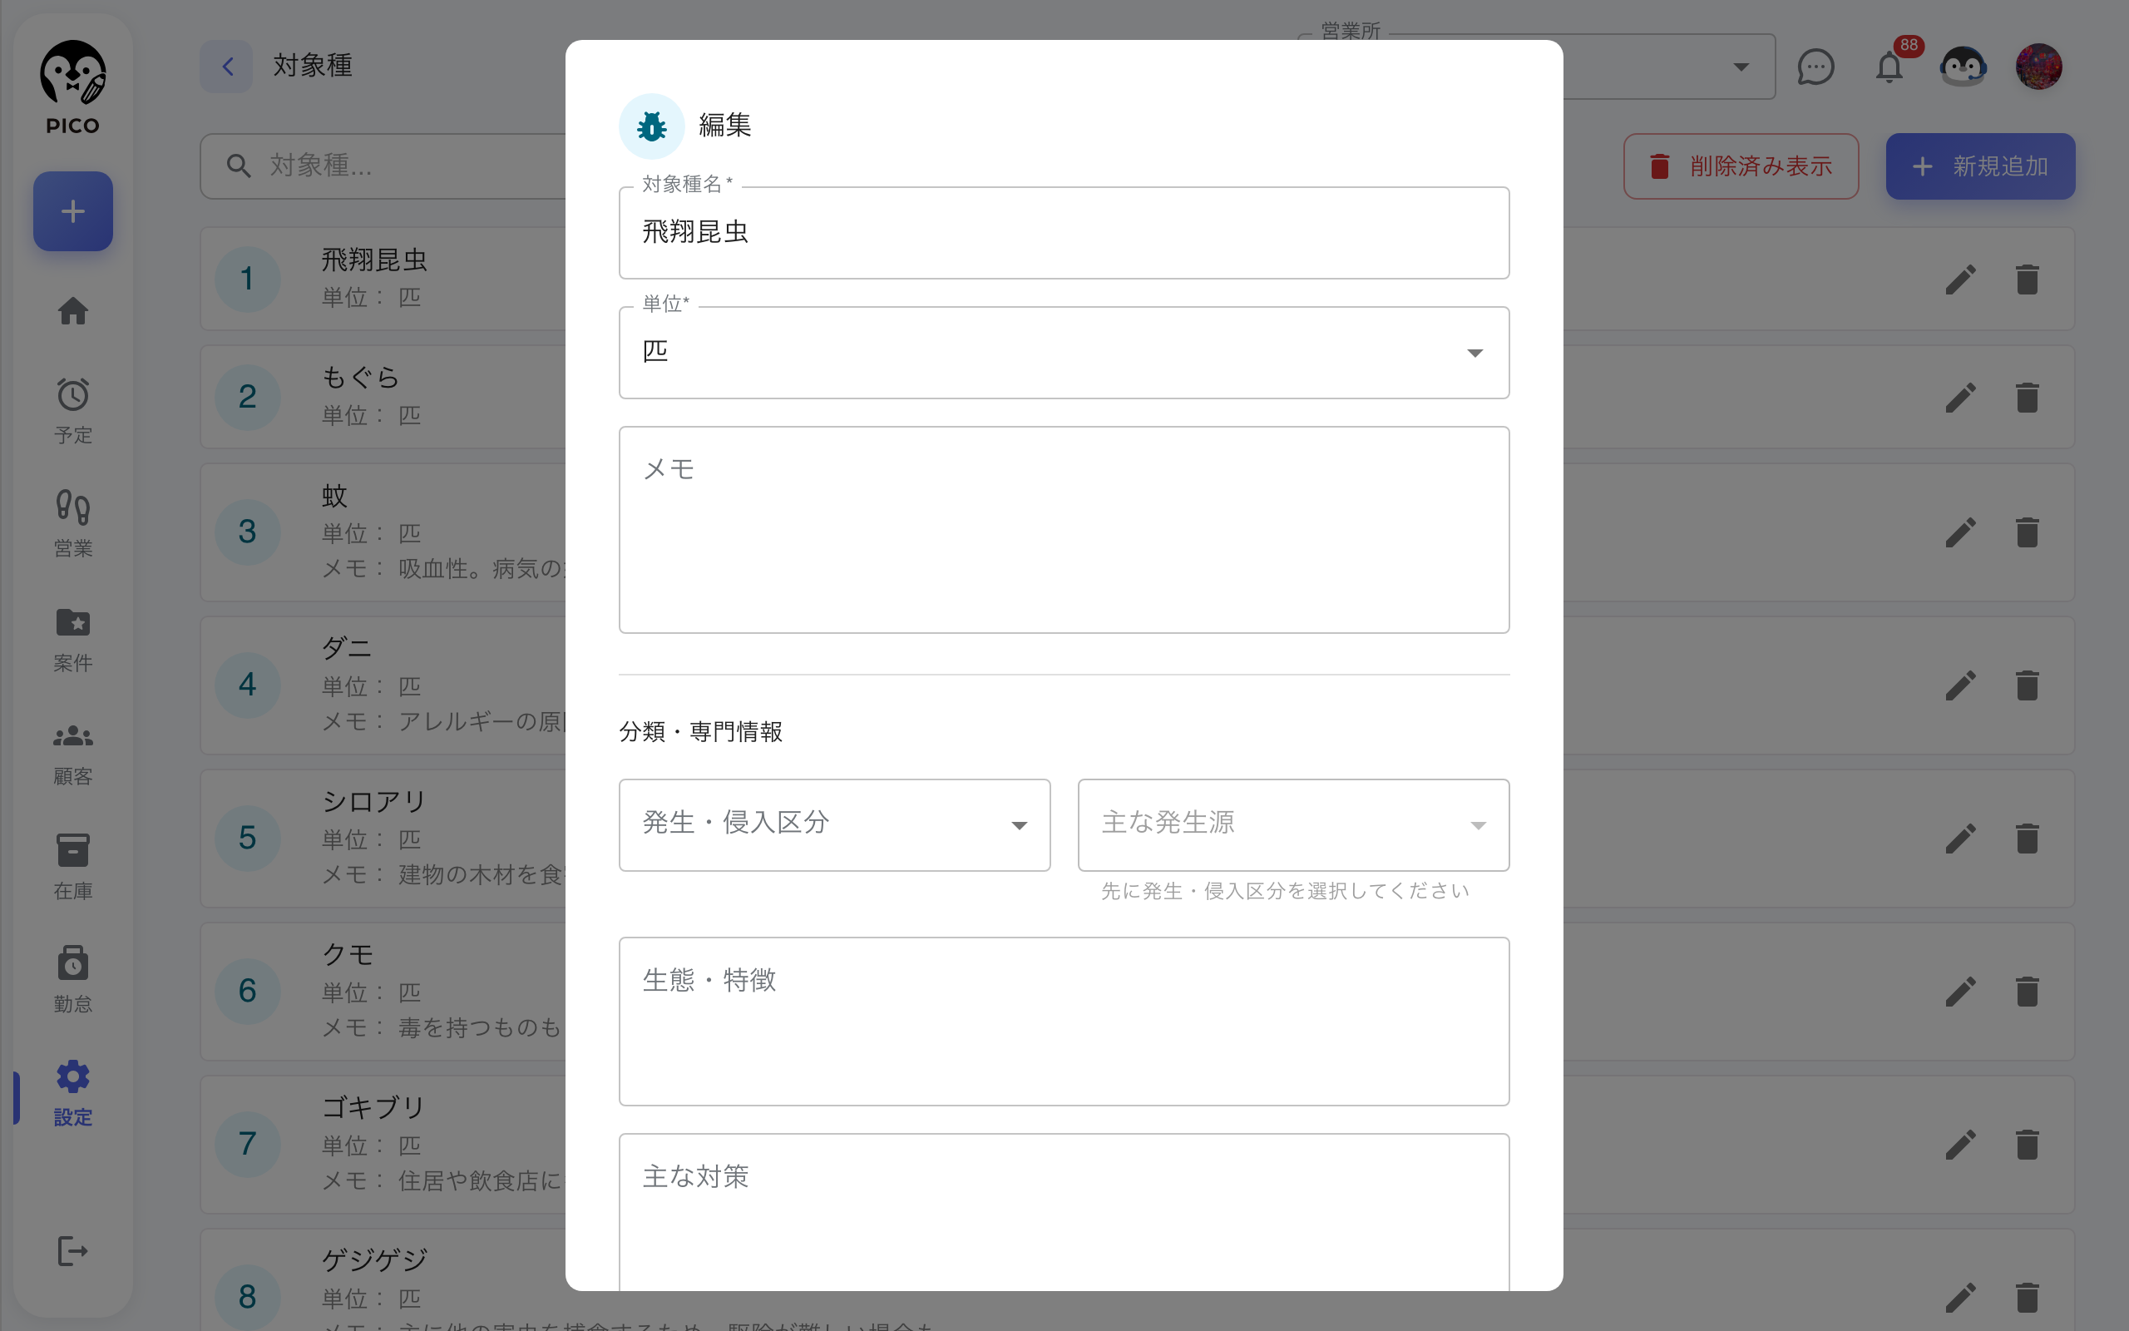Open the 単位 unit dropdown showing 匹
2129x1331 pixels.
point(1064,353)
